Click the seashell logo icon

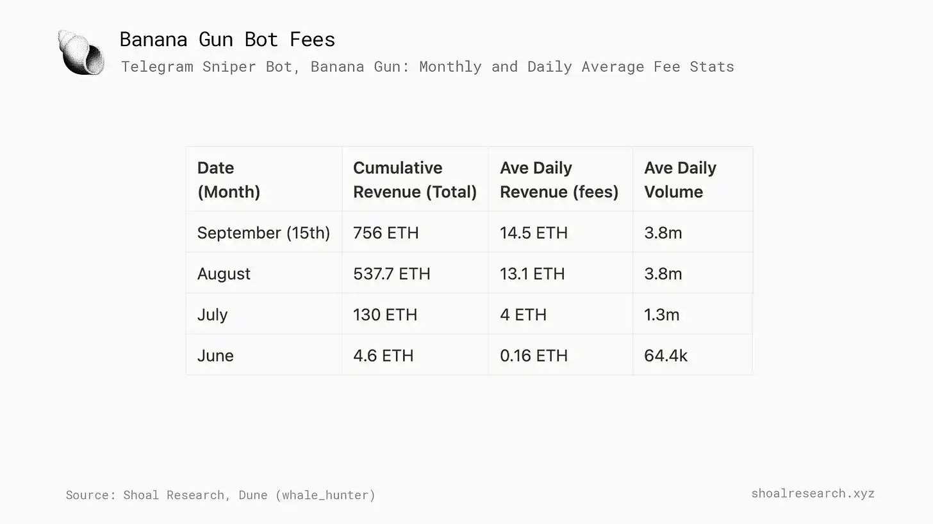[81, 52]
